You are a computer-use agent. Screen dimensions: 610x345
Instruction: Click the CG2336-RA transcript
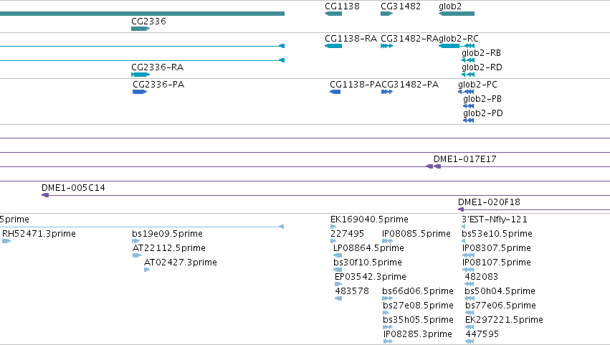coord(140,75)
